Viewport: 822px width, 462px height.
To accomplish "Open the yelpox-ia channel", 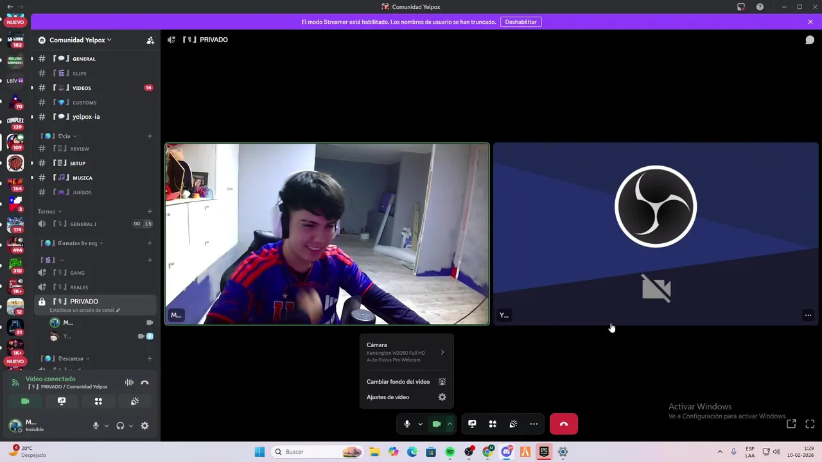I will [x=95, y=117].
